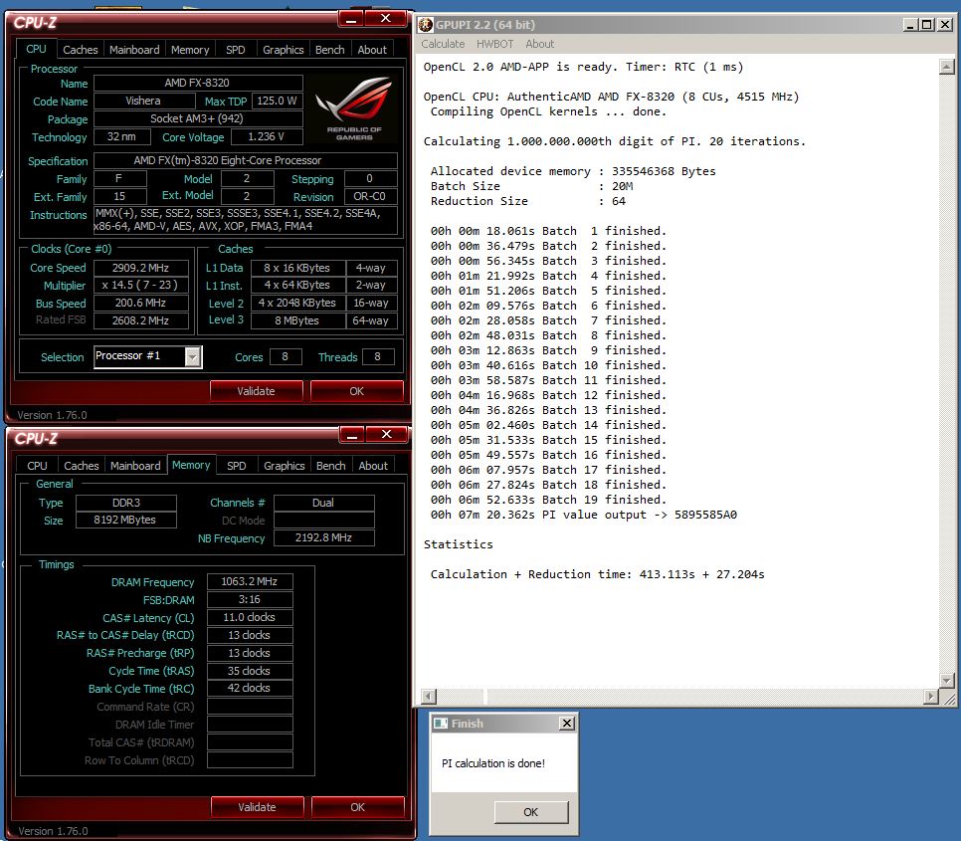Click the Cycle Time (tRAS) value 35 clocks
Viewport: 961px width, 841px height.
[250, 671]
